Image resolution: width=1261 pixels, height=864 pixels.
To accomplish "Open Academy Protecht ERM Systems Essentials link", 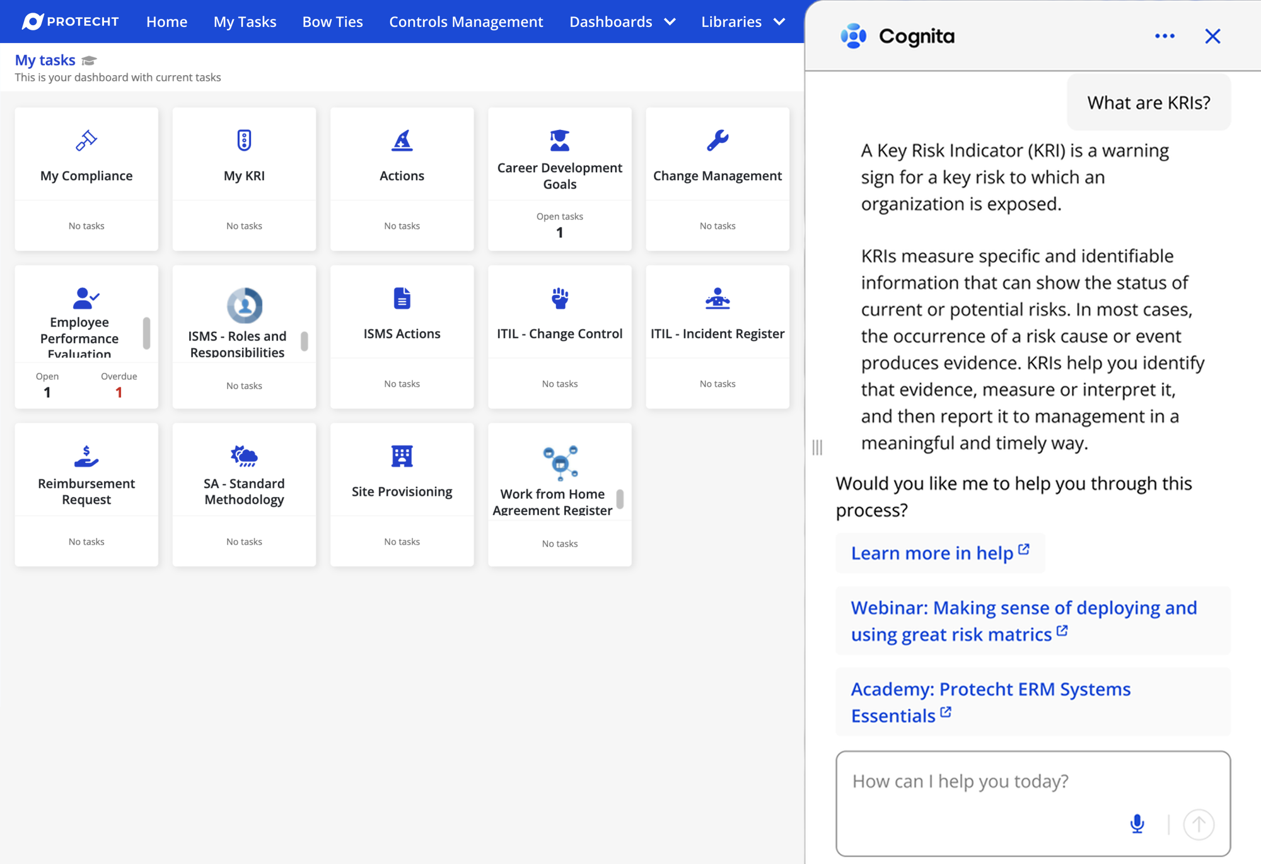I will [x=990, y=702].
